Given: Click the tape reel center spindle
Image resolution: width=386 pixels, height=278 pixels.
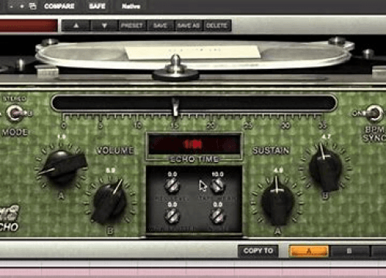Looking at the screenshot, I should click(x=175, y=67).
